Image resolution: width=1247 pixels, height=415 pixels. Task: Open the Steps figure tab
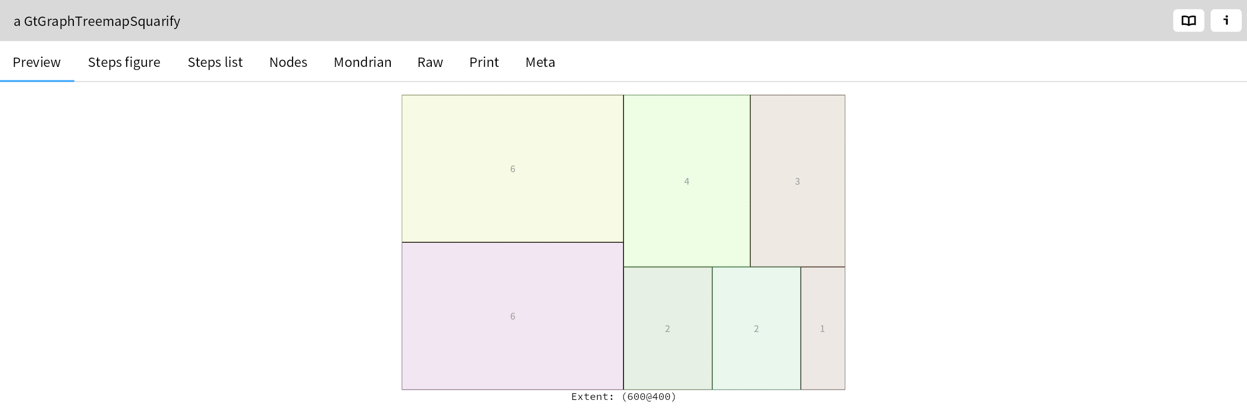point(124,62)
